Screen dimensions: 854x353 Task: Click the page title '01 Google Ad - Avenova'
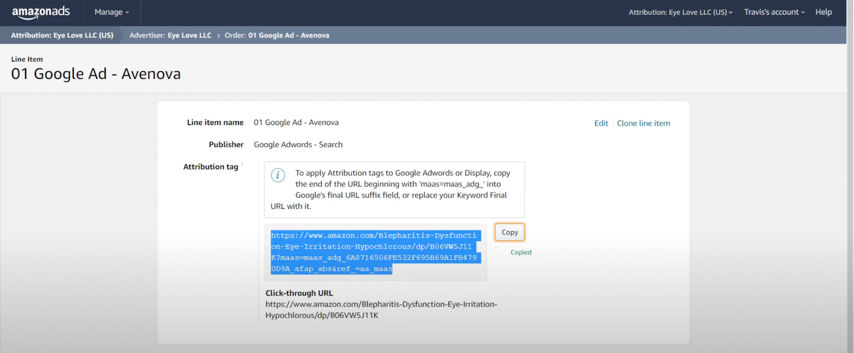96,73
